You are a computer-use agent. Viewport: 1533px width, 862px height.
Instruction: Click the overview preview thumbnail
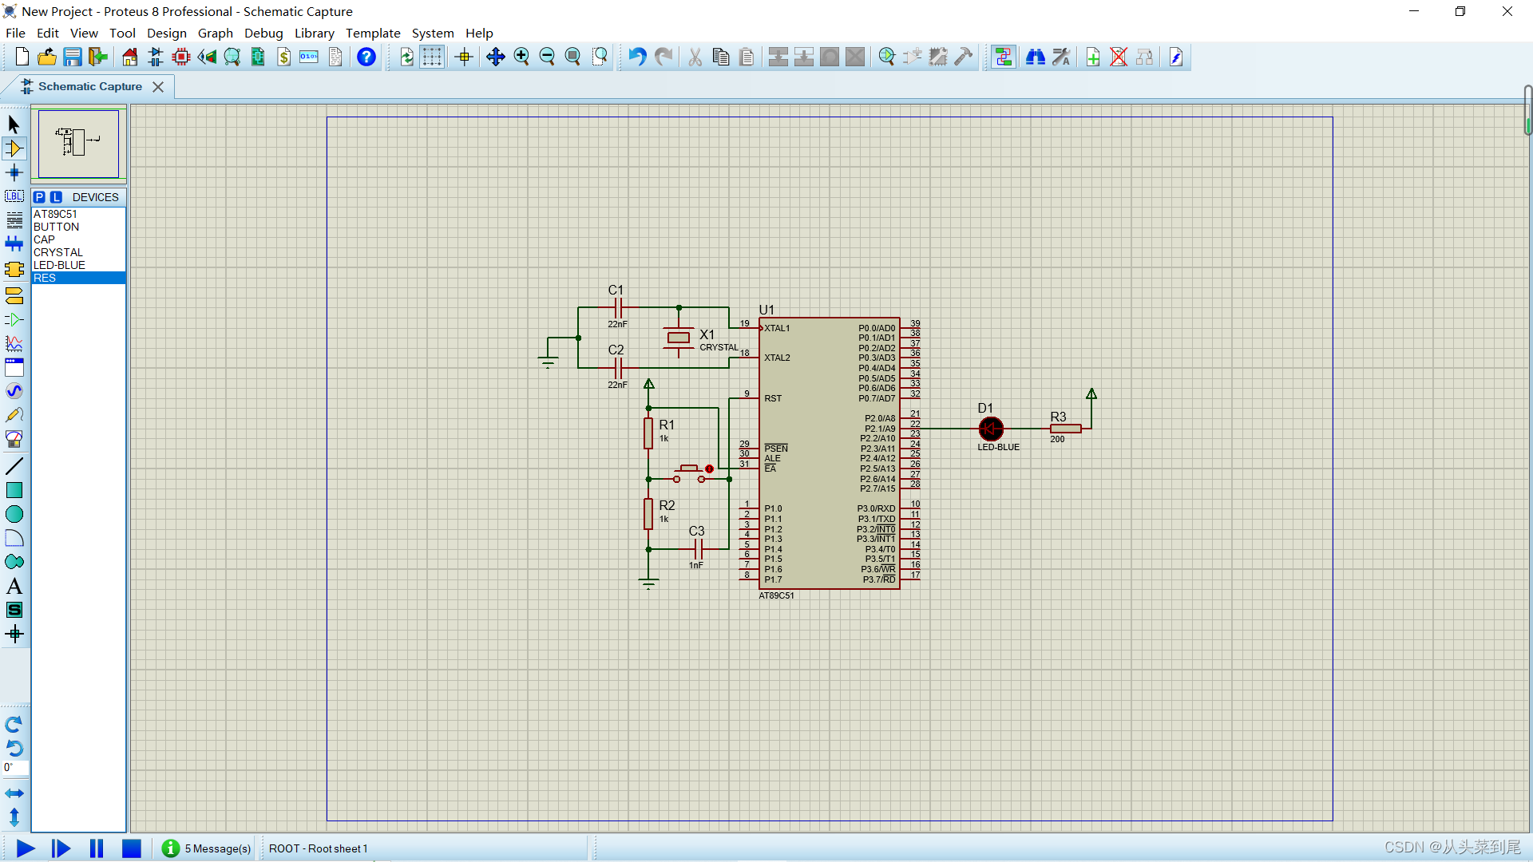[x=78, y=144]
